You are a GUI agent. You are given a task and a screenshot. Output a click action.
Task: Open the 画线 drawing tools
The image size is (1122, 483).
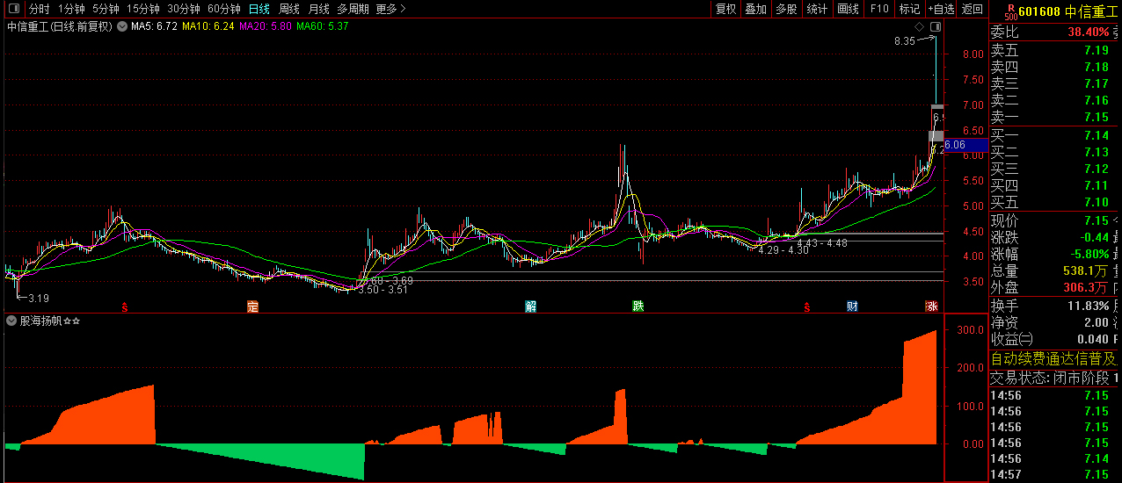coord(848,9)
